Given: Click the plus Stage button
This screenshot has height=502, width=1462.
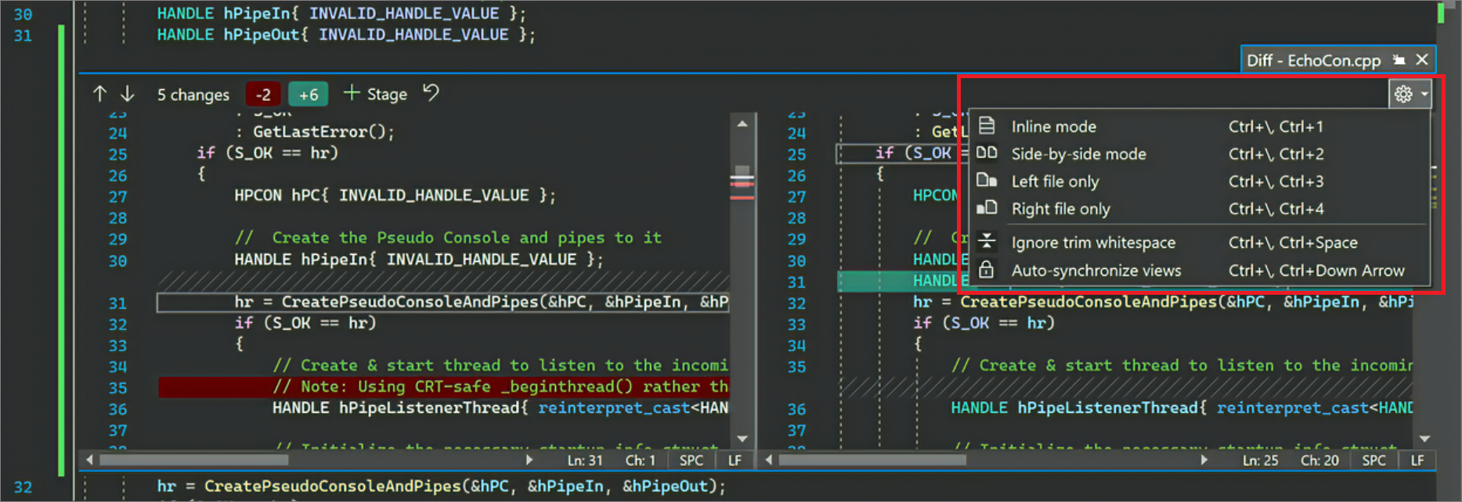Looking at the screenshot, I should pyautogui.click(x=376, y=94).
